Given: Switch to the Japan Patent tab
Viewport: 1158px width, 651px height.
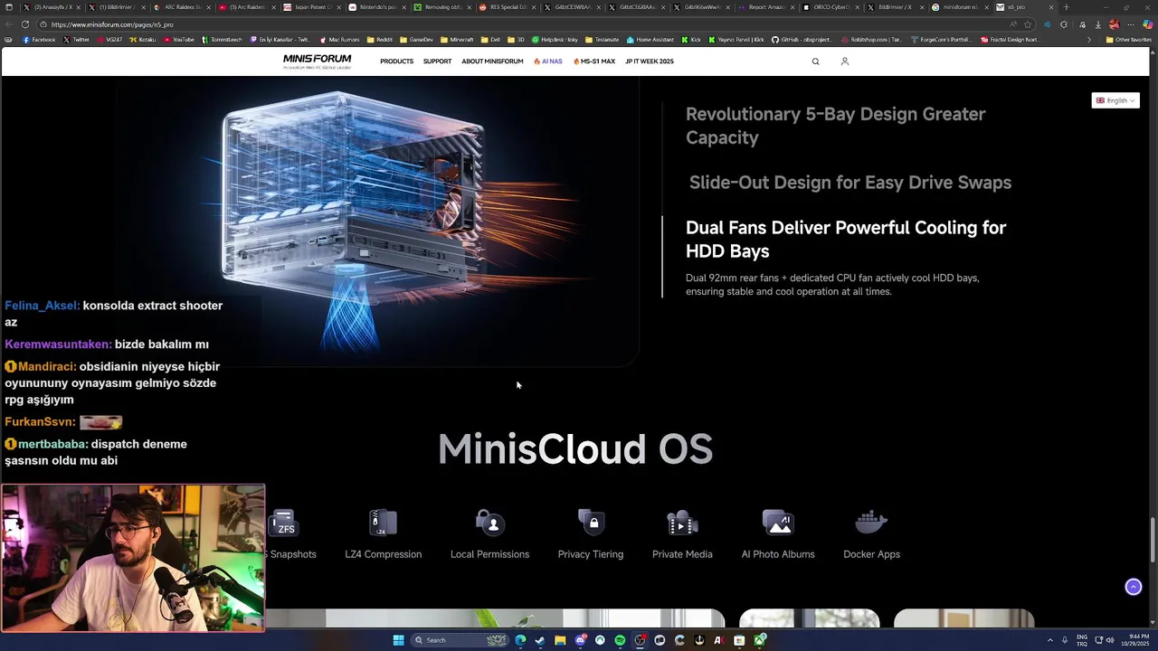Looking at the screenshot, I should (x=311, y=7).
